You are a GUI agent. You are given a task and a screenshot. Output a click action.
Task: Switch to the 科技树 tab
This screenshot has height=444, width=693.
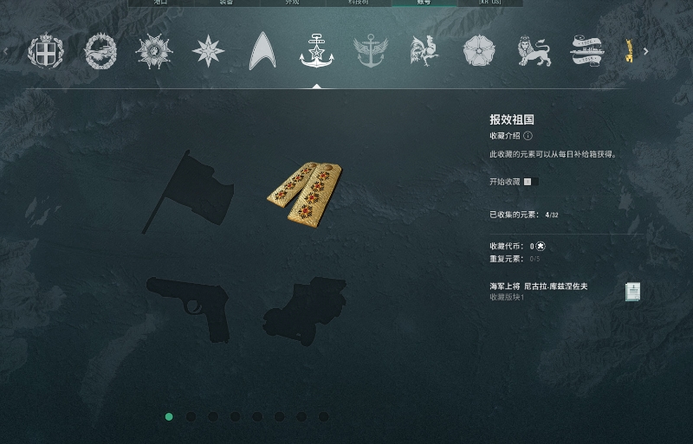(x=359, y=3)
